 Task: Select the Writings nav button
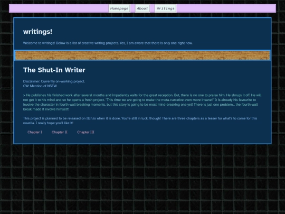[x=165, y=8]
